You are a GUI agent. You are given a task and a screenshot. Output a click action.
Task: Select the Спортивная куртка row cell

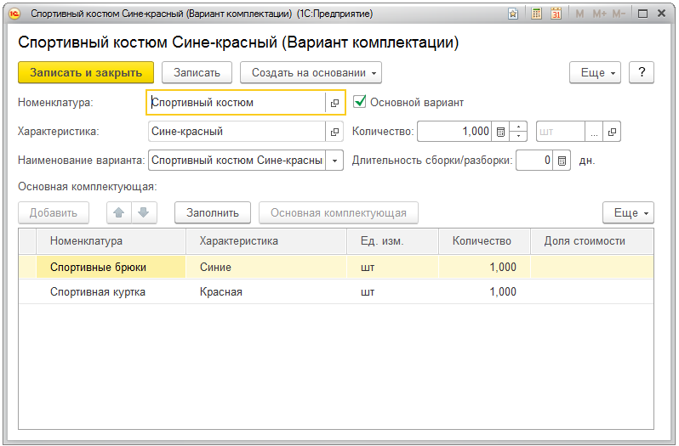coord(111,291)
